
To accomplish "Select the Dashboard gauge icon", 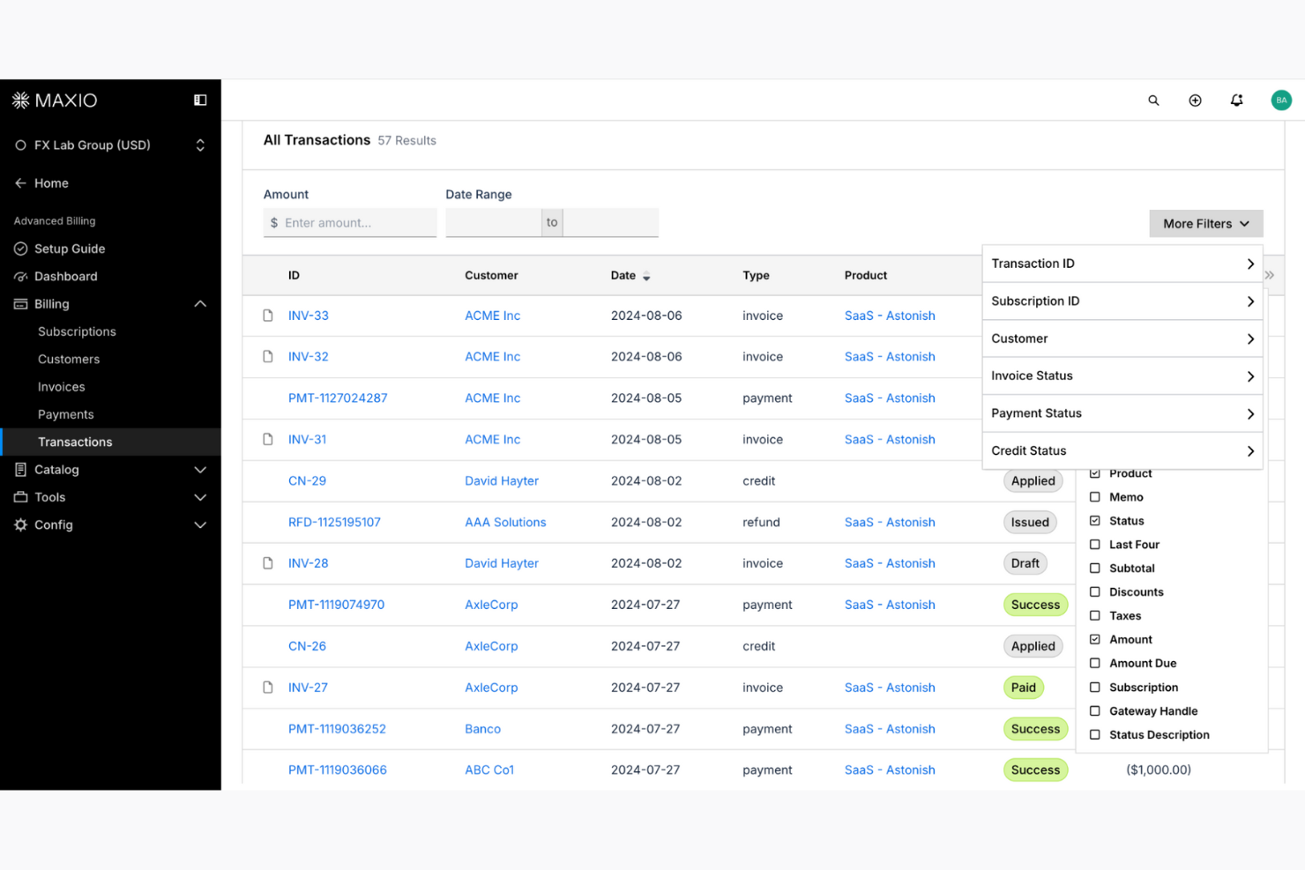I will pyautogui.click(x=22, y=276).
